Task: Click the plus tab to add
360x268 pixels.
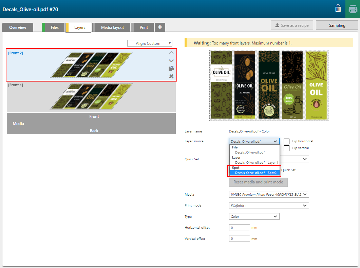Action: coord(160,27)
